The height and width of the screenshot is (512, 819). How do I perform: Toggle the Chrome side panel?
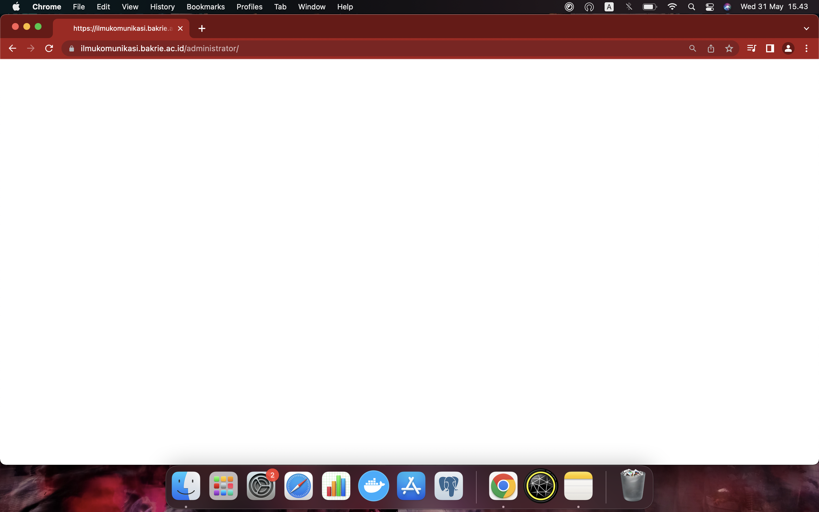coord(770,48)
